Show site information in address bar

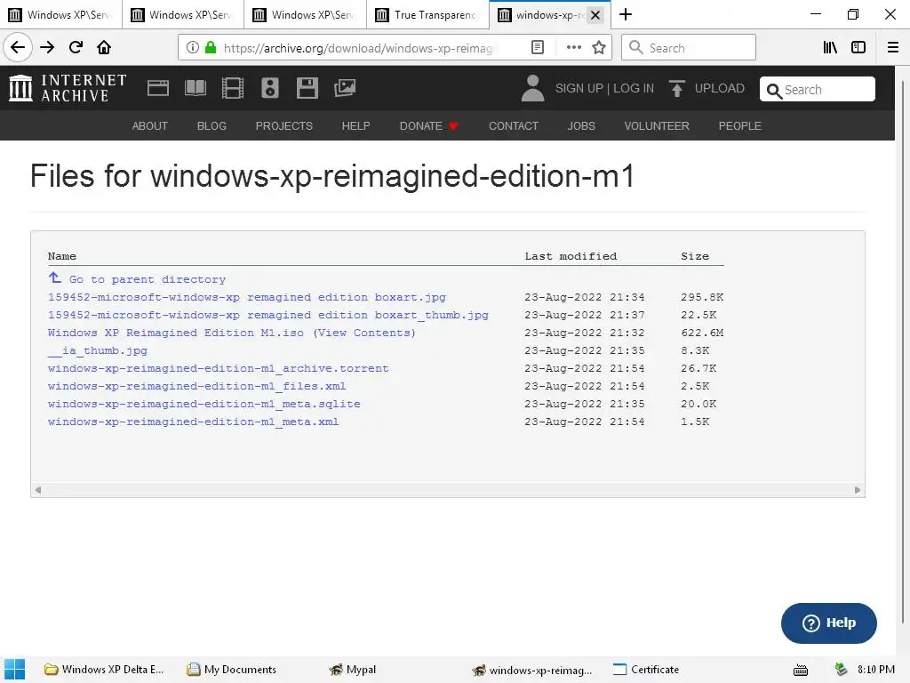point(192,48)
